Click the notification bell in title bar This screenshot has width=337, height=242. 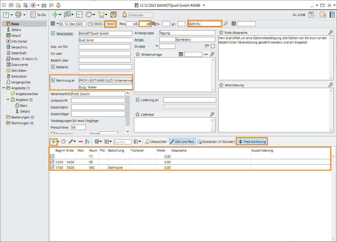(x=58, y=5)
